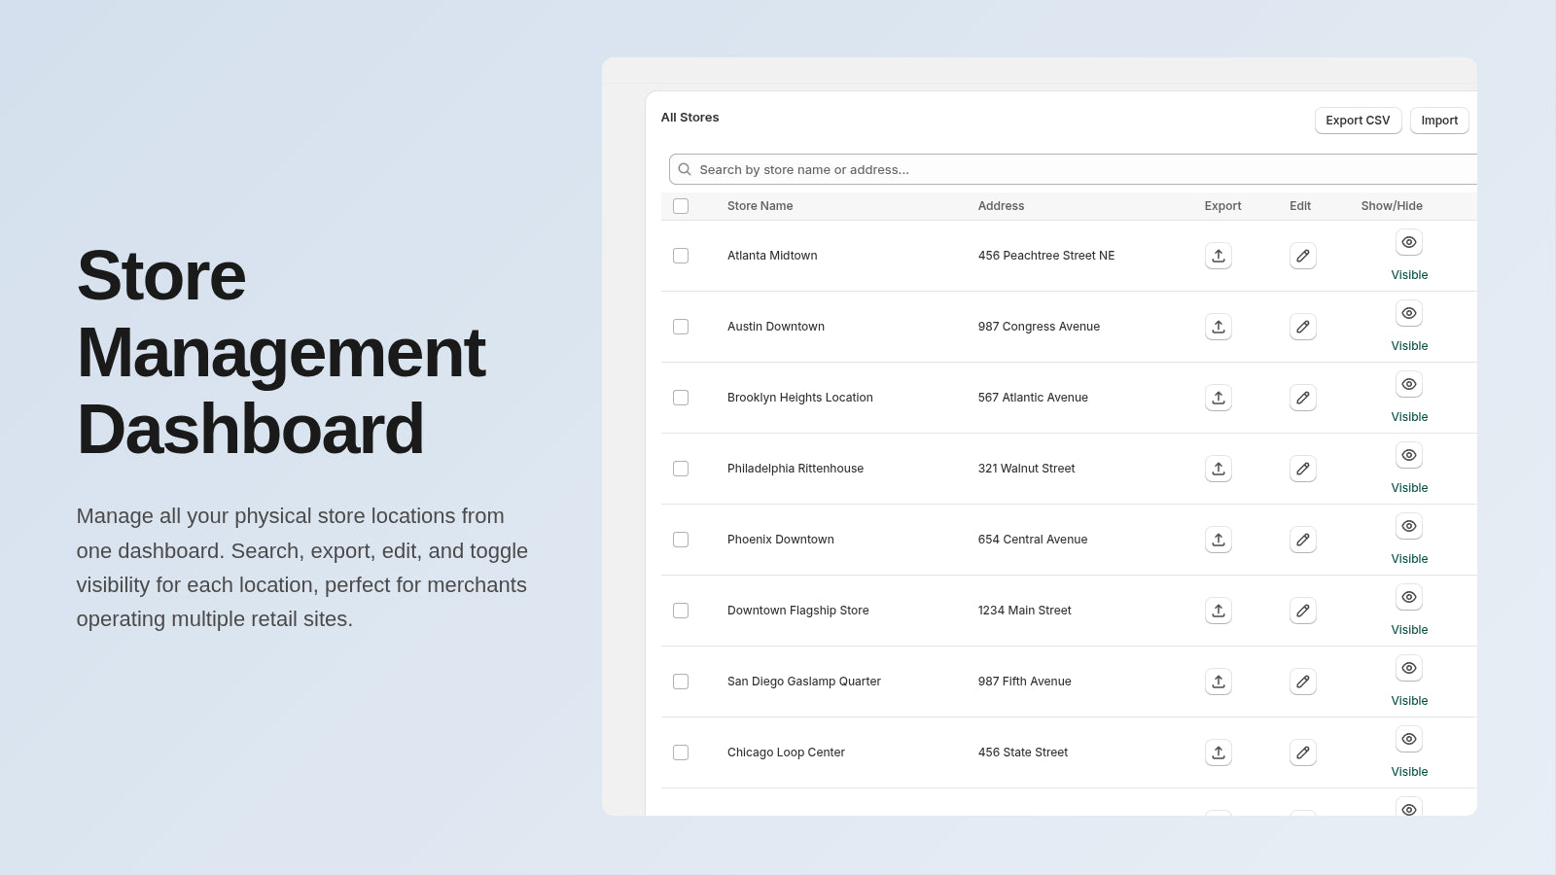1556x875 pixels.
Task: Hide the Atlanta Midtown store
Action: click(x=1409, y=242)
